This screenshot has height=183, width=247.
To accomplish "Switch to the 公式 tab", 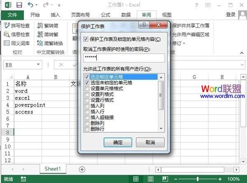I will pos(105,15).
